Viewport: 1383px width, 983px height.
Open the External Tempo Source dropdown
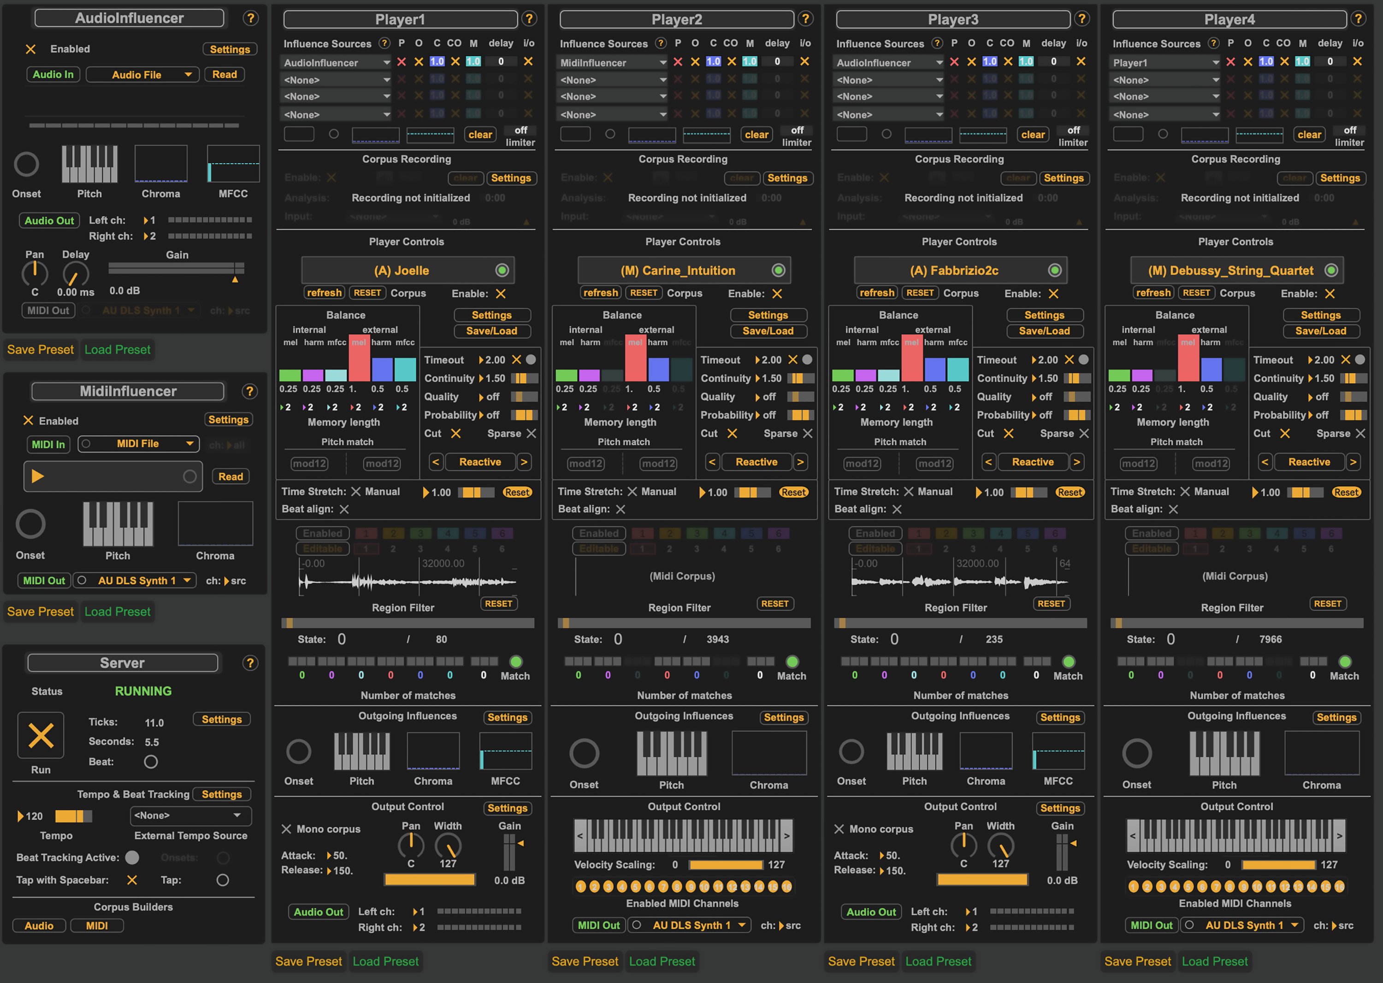tap(190, 815)
